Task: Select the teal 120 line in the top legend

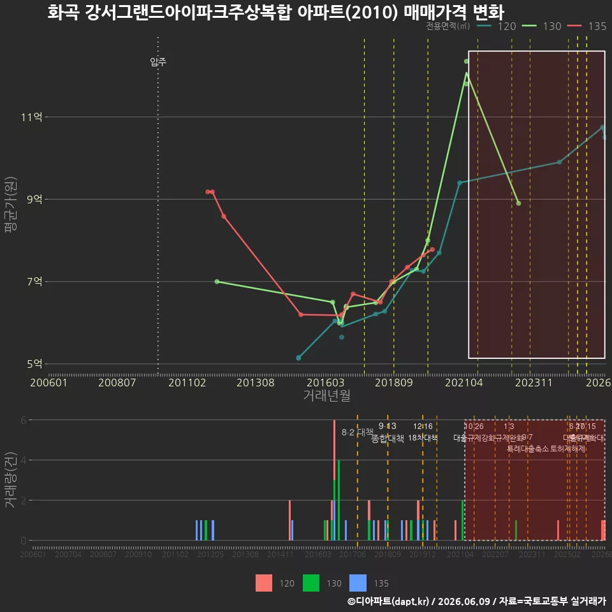Action: [484, 26]
